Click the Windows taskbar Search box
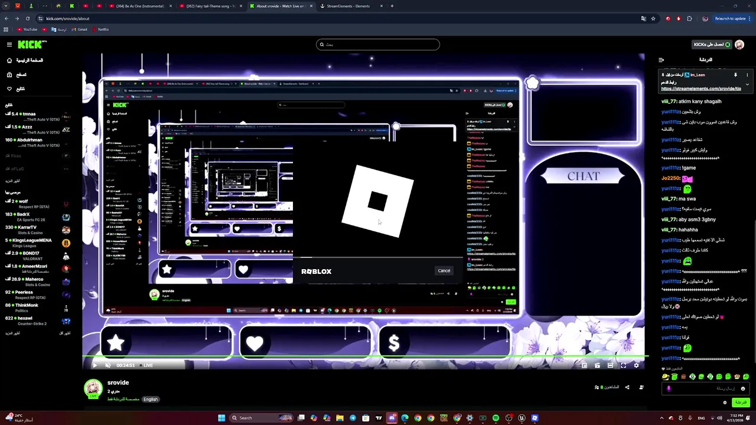 click(261, 418)
